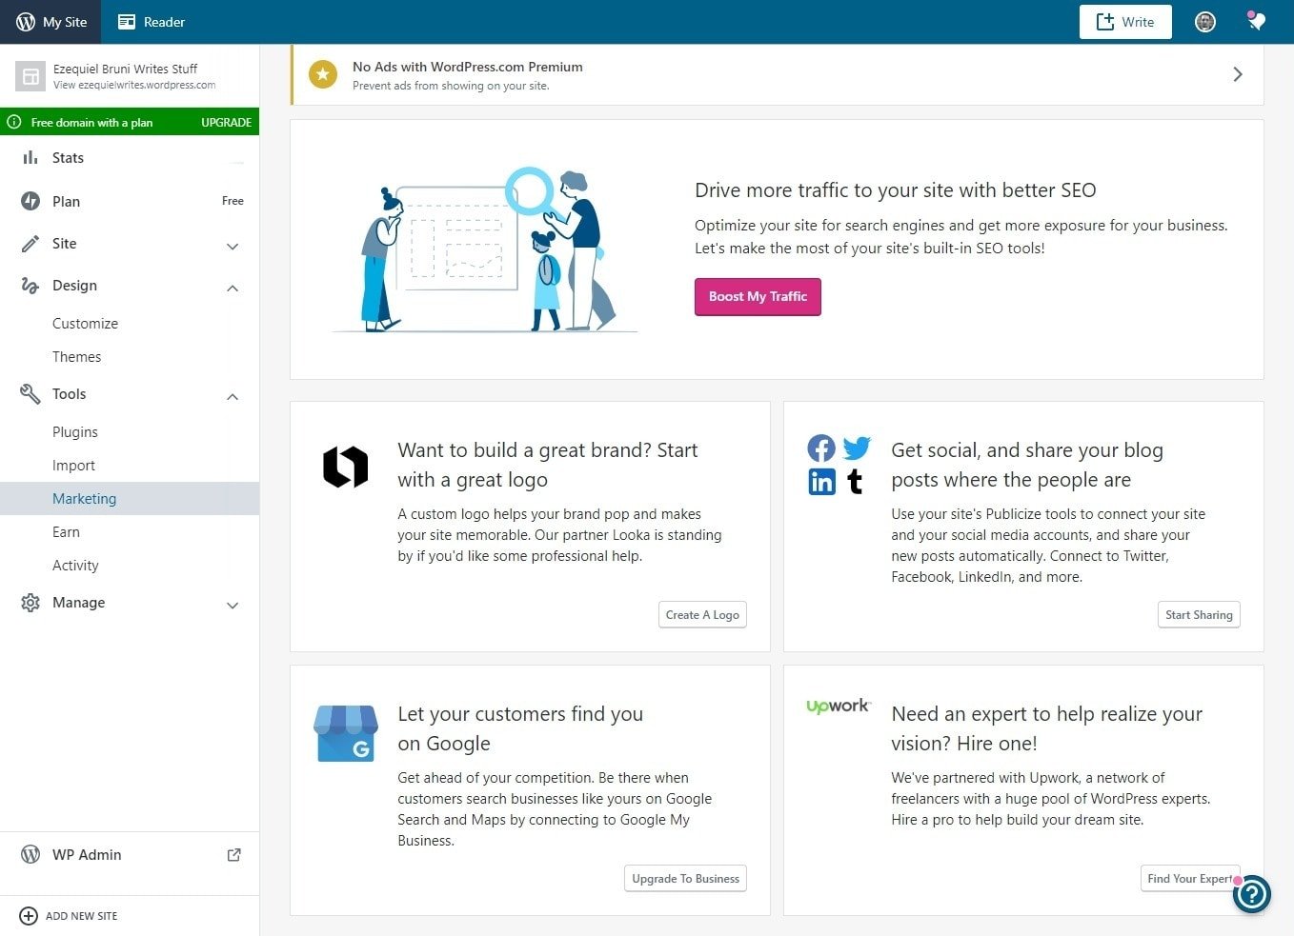Click the SEO illustration image
This screenshot has width=1294, height=936.
click(484, 249)
